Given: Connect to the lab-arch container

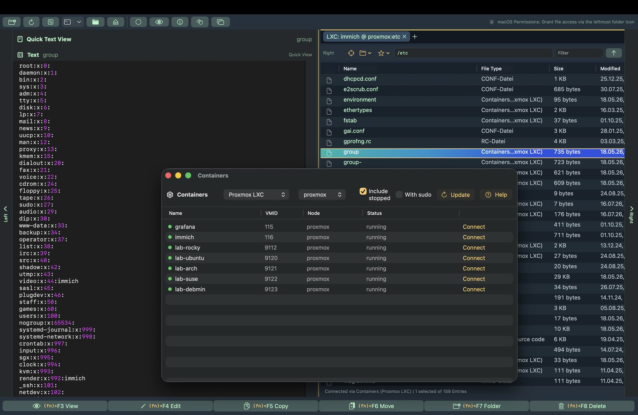Looking at the screenshot, I should coord(474,268).
